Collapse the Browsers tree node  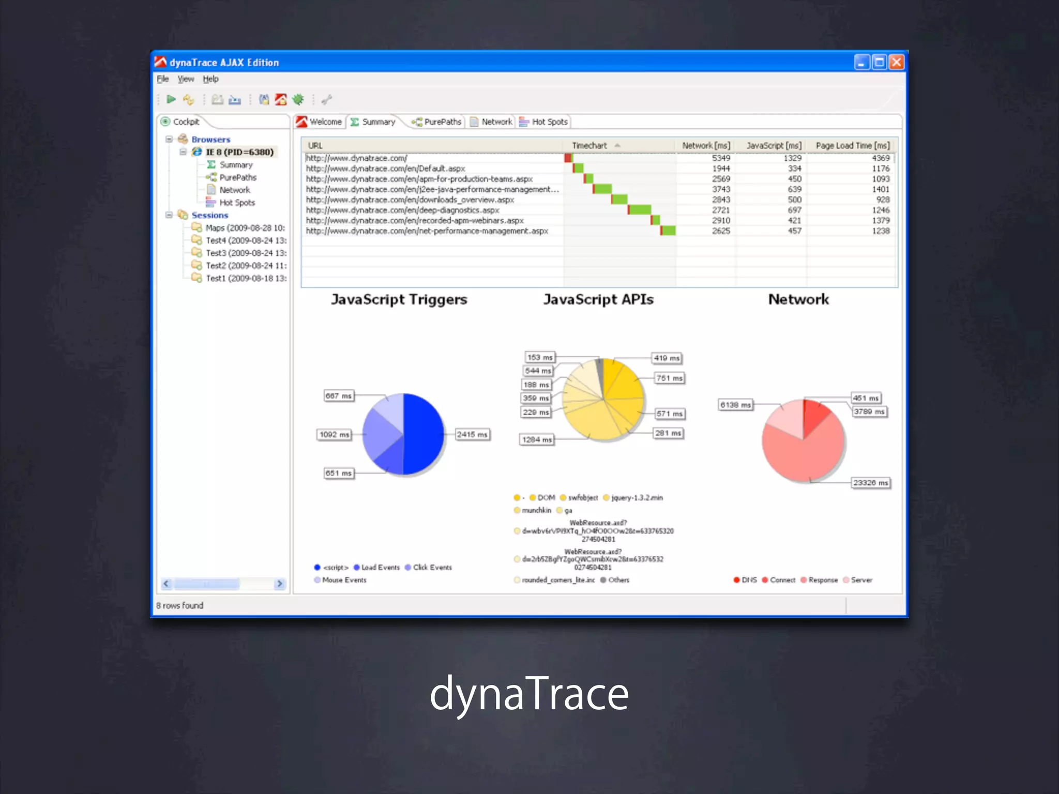pos(169,139)
